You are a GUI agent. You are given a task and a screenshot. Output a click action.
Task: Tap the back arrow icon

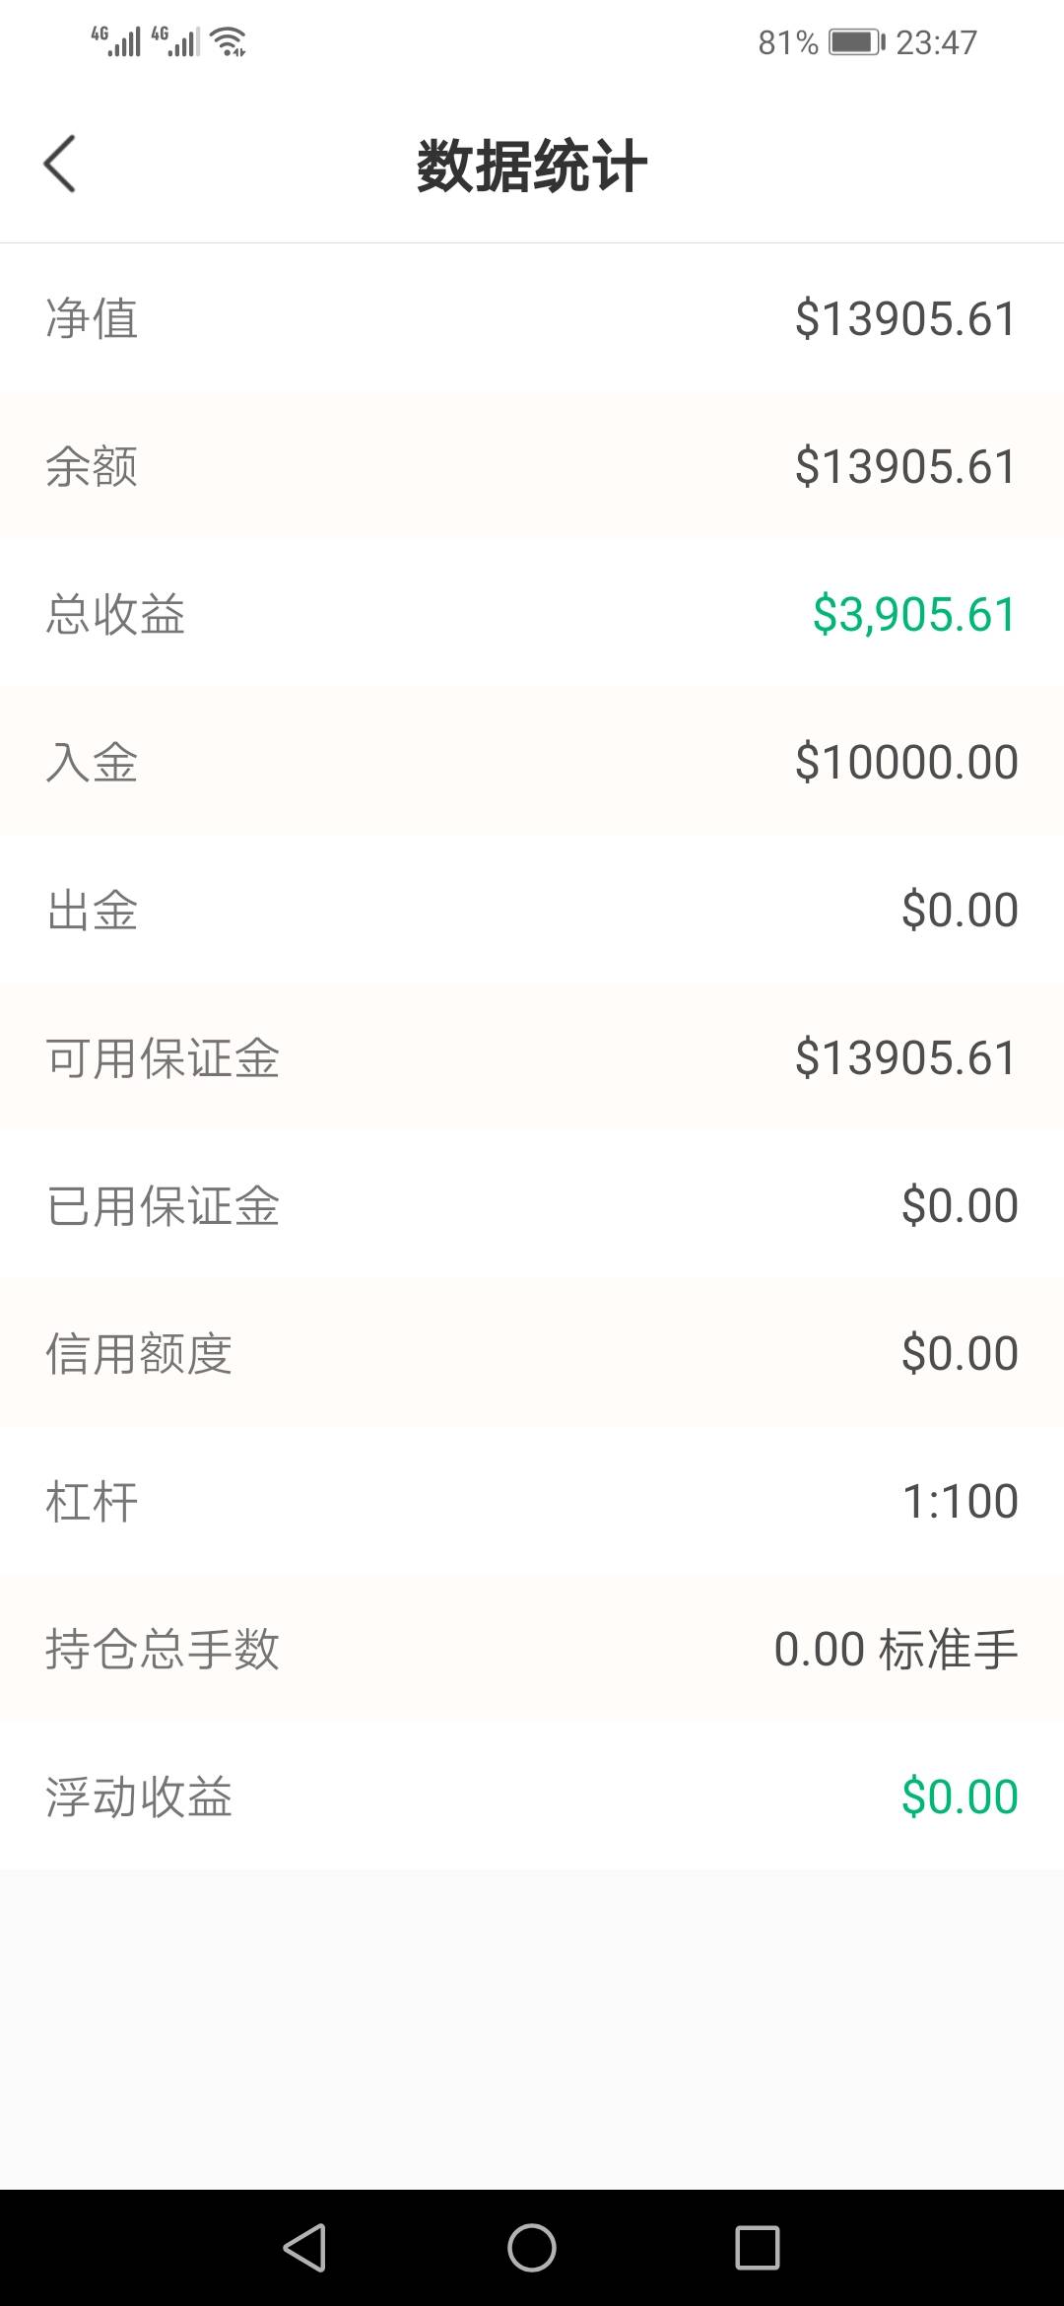(60, 164)
